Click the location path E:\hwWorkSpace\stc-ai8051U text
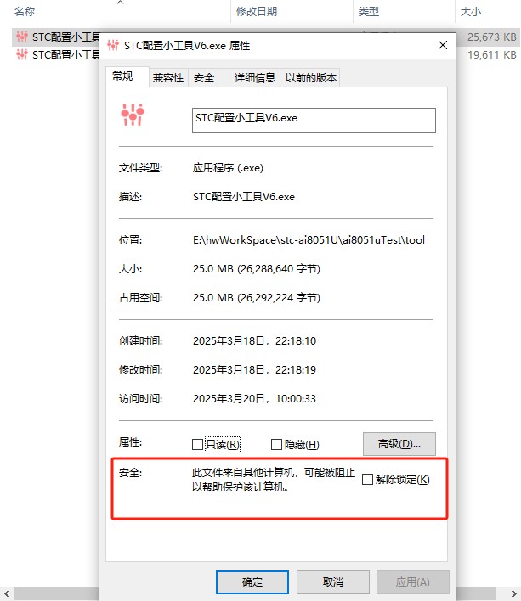Viewport: 521px width, 601px height. 309,240
